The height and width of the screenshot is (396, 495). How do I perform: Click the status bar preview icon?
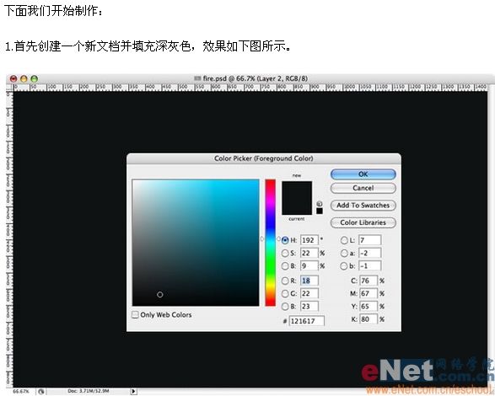(x=41, y=391)
